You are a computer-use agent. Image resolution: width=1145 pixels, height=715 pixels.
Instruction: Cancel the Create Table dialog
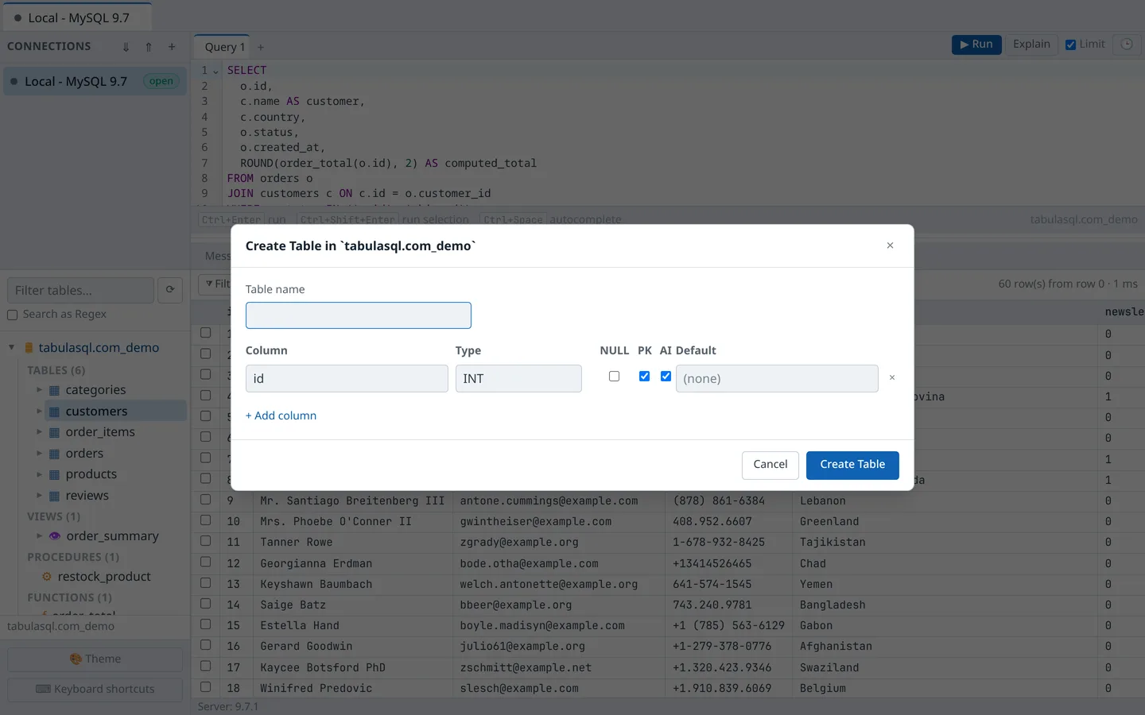770,465
